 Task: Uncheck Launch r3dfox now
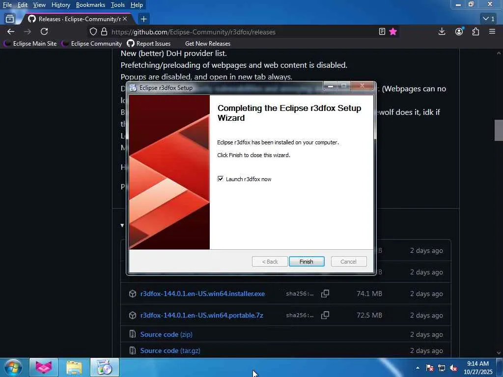pos(221,179)
